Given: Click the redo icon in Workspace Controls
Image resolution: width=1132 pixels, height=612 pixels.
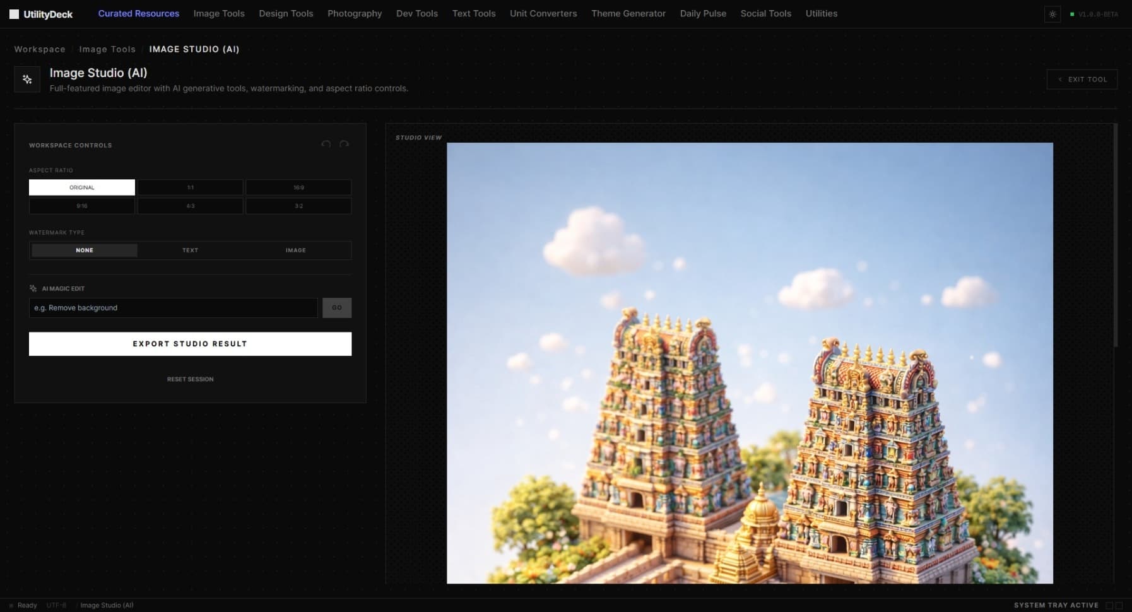Looking at the screenshot, I should (345, 144).
